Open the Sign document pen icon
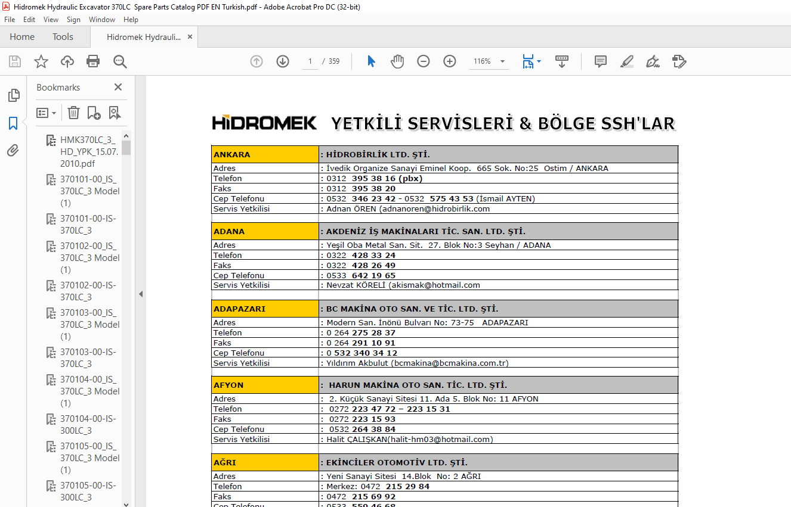791x507 pixels. tap(653, 61)
